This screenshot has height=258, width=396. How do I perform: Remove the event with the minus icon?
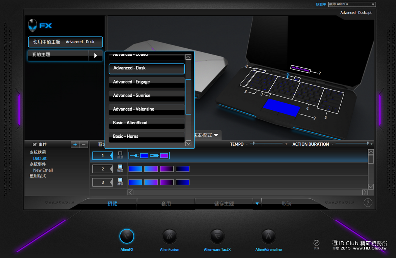tap(84, 144)
